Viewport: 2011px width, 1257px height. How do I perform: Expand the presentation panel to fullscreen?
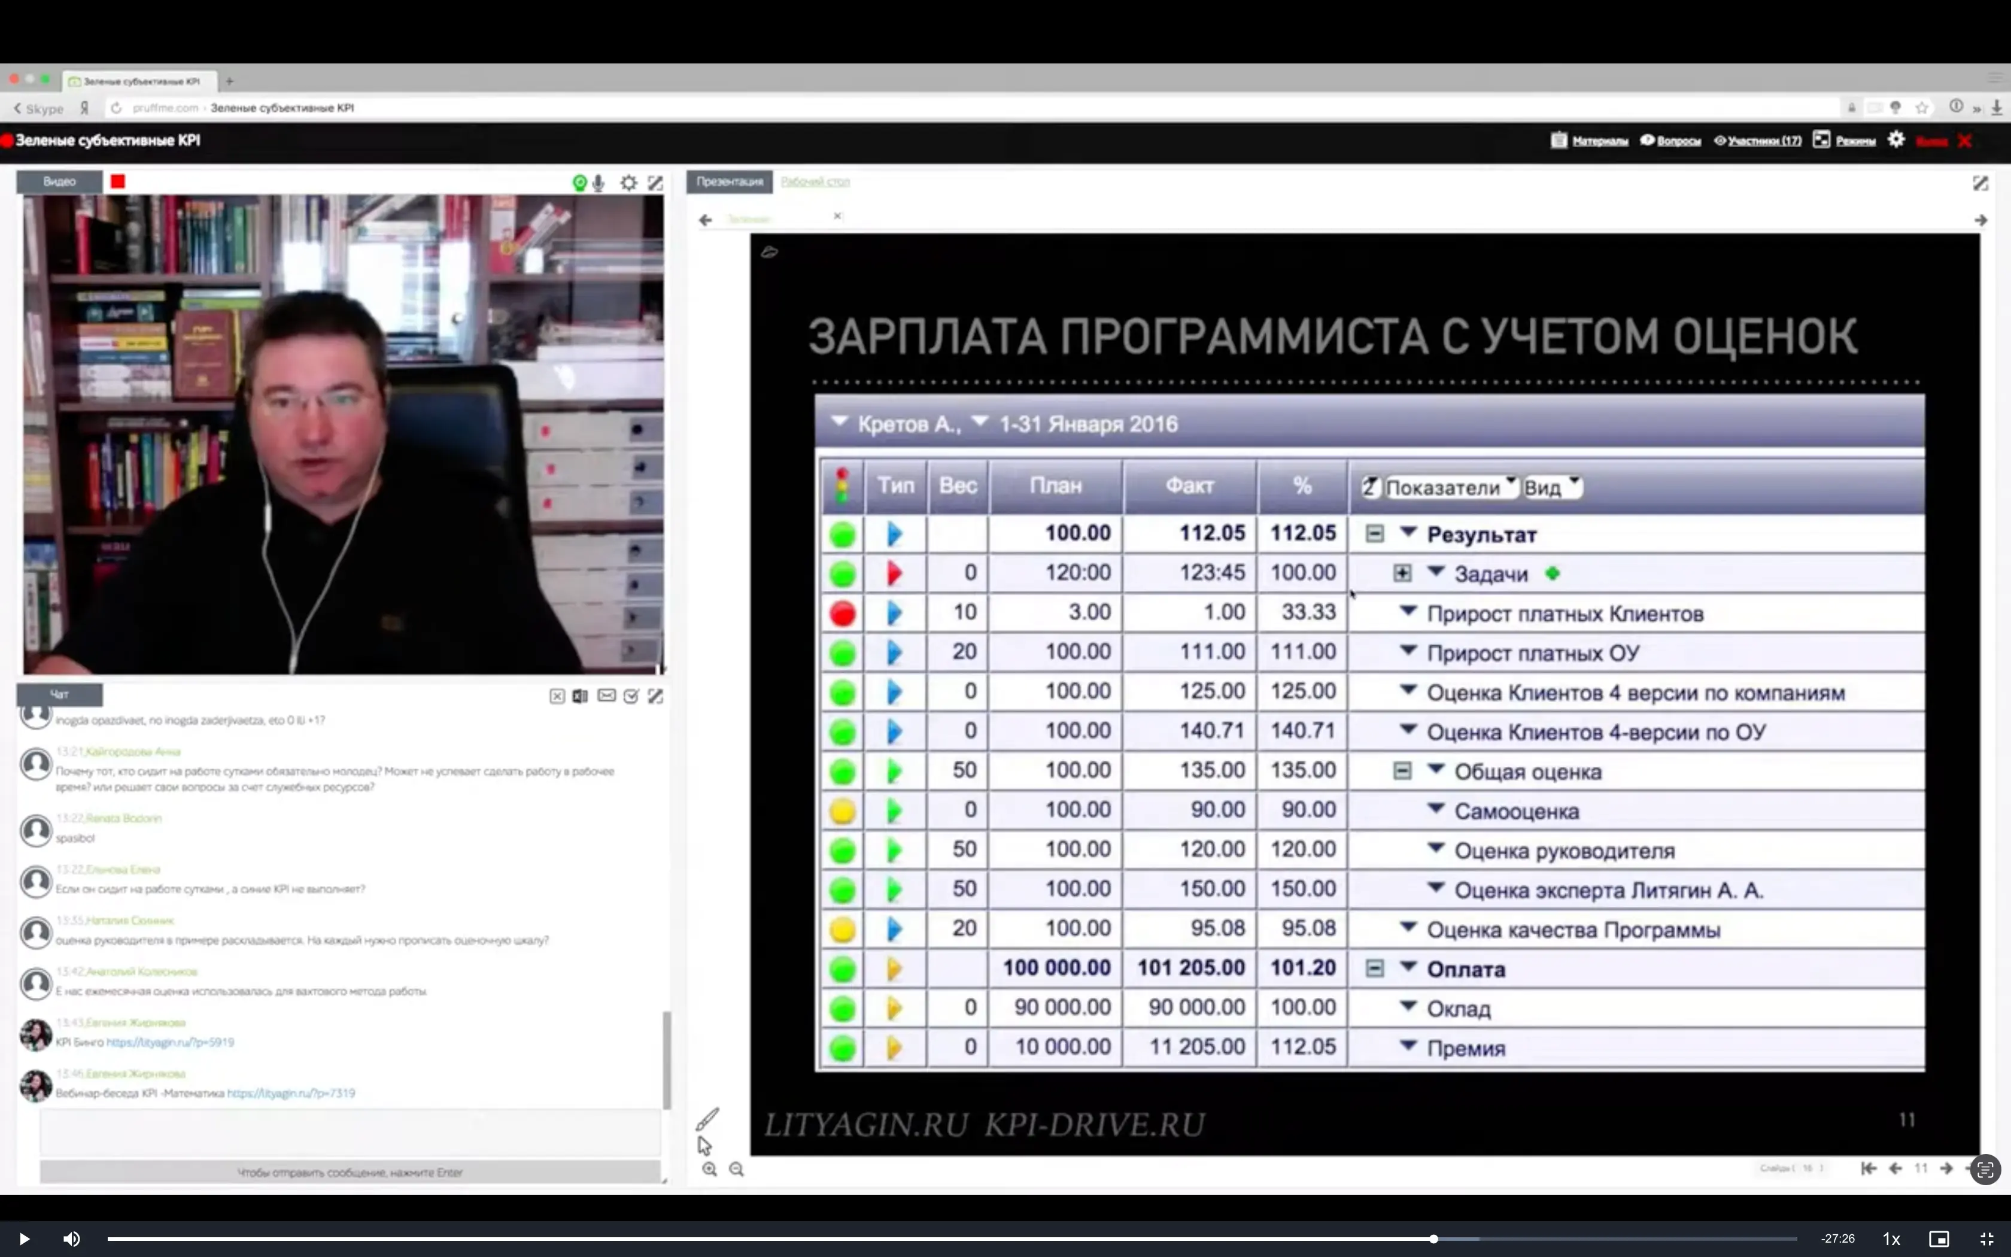pos(1980,183)
